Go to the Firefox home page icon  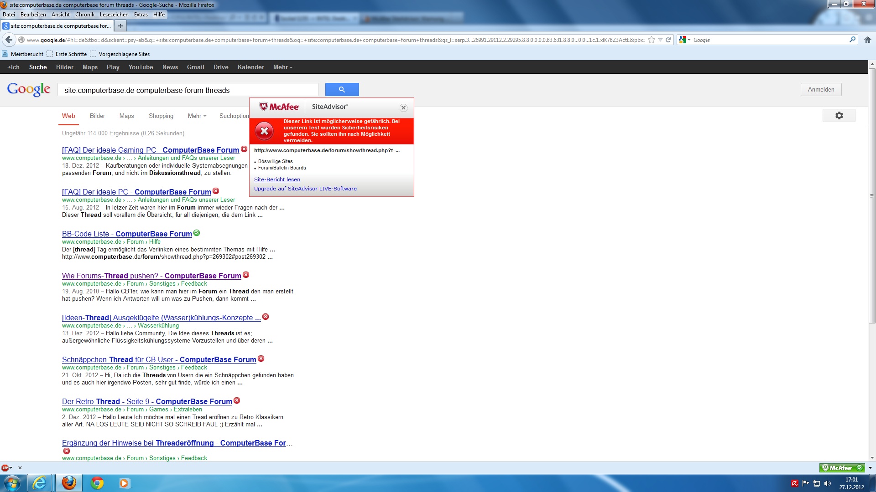867,40
